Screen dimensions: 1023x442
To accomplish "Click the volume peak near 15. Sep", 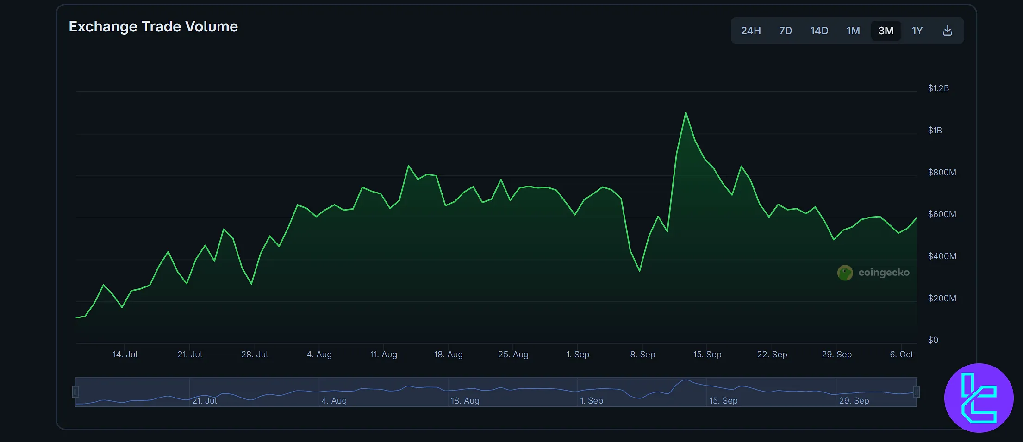I will [x=686, y=112].
